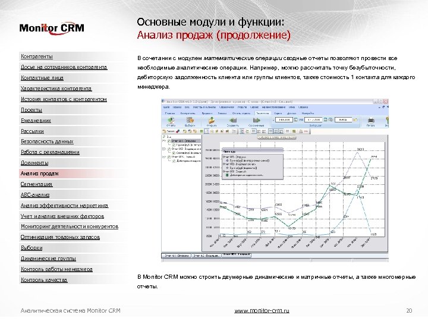Collapse the Отчет №3 tree node

tap(164, 157)
